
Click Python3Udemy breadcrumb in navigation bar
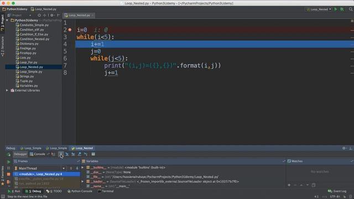(x=15, y=9)
